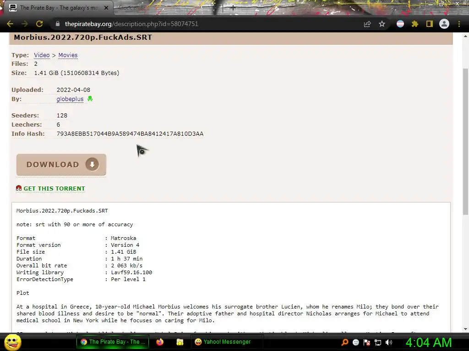Open the Video category link
The image size is (469, 351).
(42, 55)
